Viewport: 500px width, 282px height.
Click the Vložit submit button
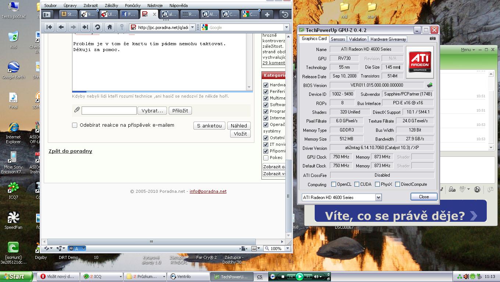click(x=240, y=134)
